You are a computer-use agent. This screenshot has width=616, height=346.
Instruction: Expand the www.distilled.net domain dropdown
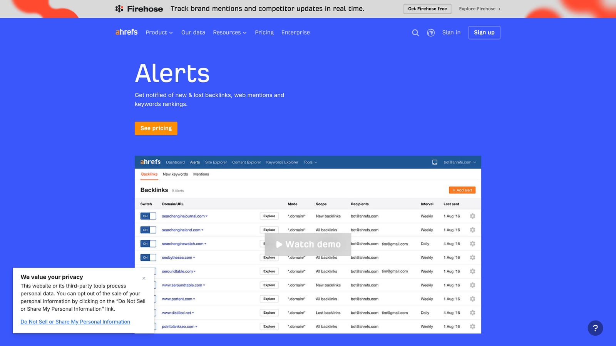(193, 313)
